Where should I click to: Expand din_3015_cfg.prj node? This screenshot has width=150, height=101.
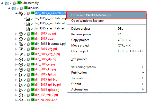pos(16,49)
